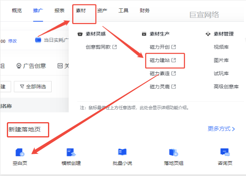Screen dimensions: 246x176
Task: Click the 落地页组 label
Action: 173,163
